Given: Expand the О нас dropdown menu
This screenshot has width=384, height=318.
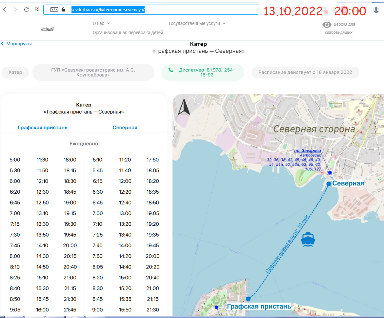Looking at the screenshot, I should [x=101, y=23].
